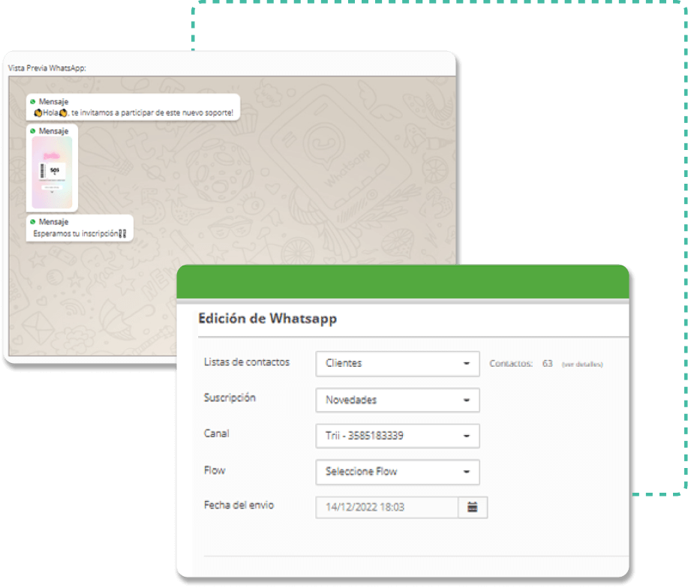Click green icon beside 'Esperamos tu inscripción' message
This screenshot has height=588, width=688.
point(33,222)
